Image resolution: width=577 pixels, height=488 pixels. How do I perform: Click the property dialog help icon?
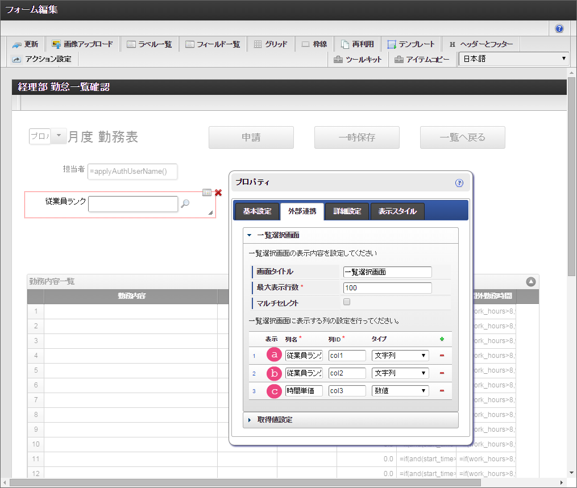tap(459, 183)
